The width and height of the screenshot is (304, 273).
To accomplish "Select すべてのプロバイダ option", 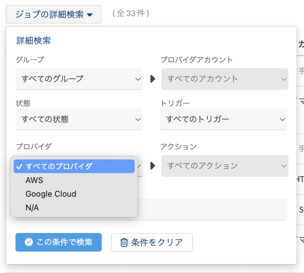I will (74, 166).
